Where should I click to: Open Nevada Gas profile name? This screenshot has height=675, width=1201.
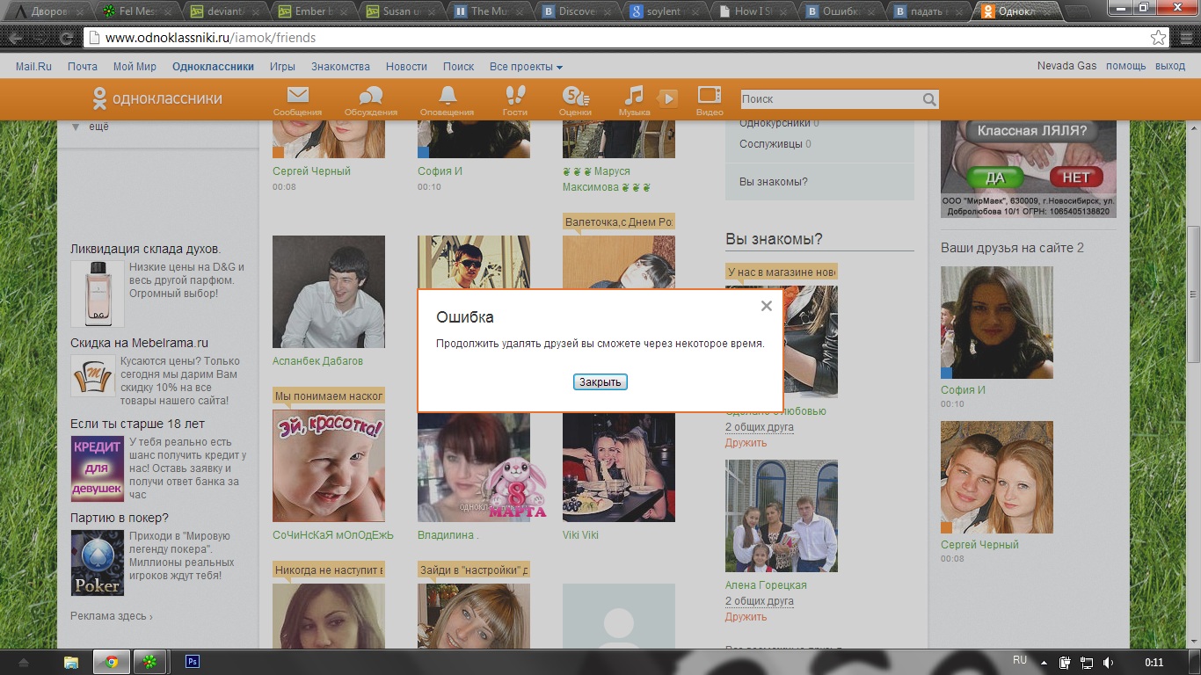pos(1066,67)
